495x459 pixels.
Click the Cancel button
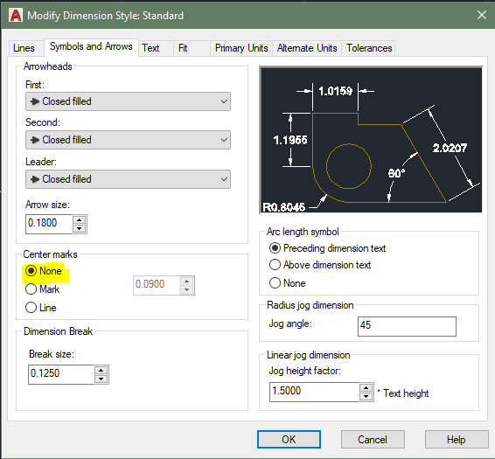tap(373, 440)
